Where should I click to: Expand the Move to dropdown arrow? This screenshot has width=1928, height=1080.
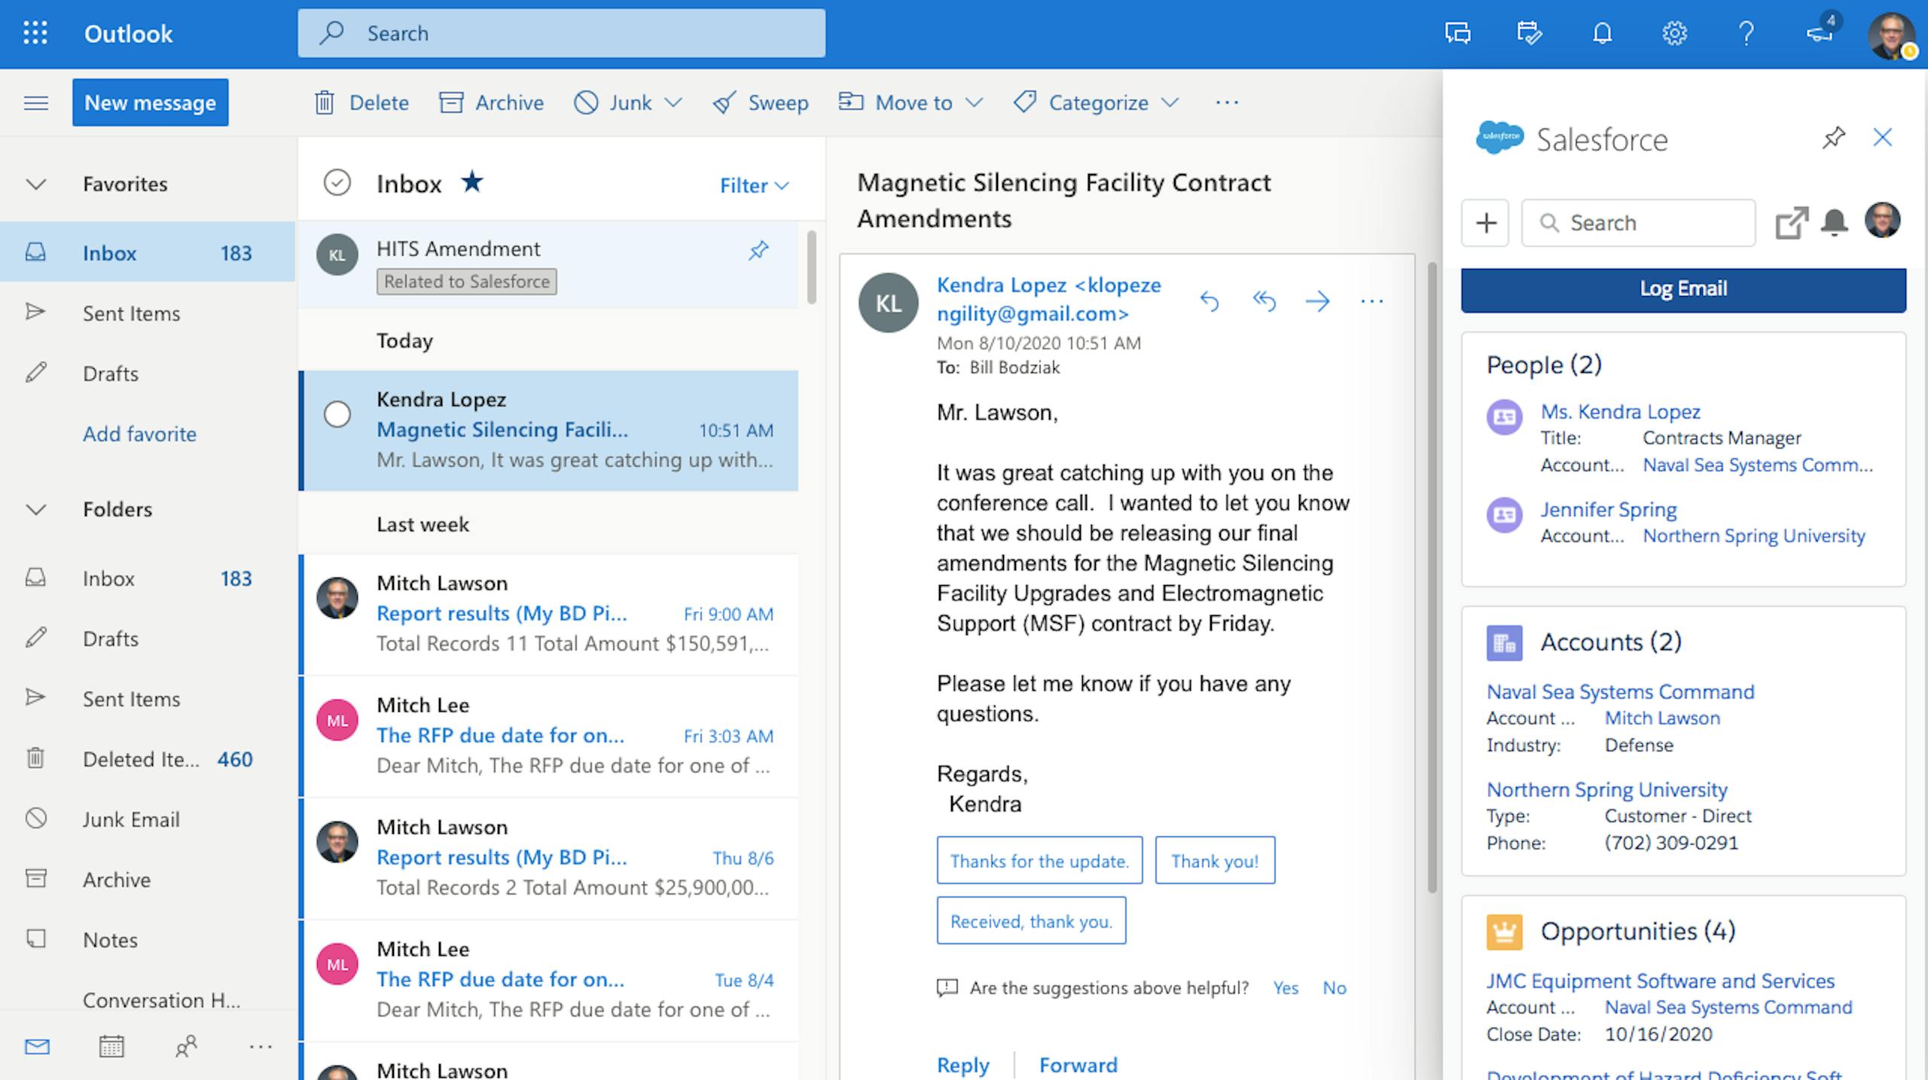[x=974, y=102]
